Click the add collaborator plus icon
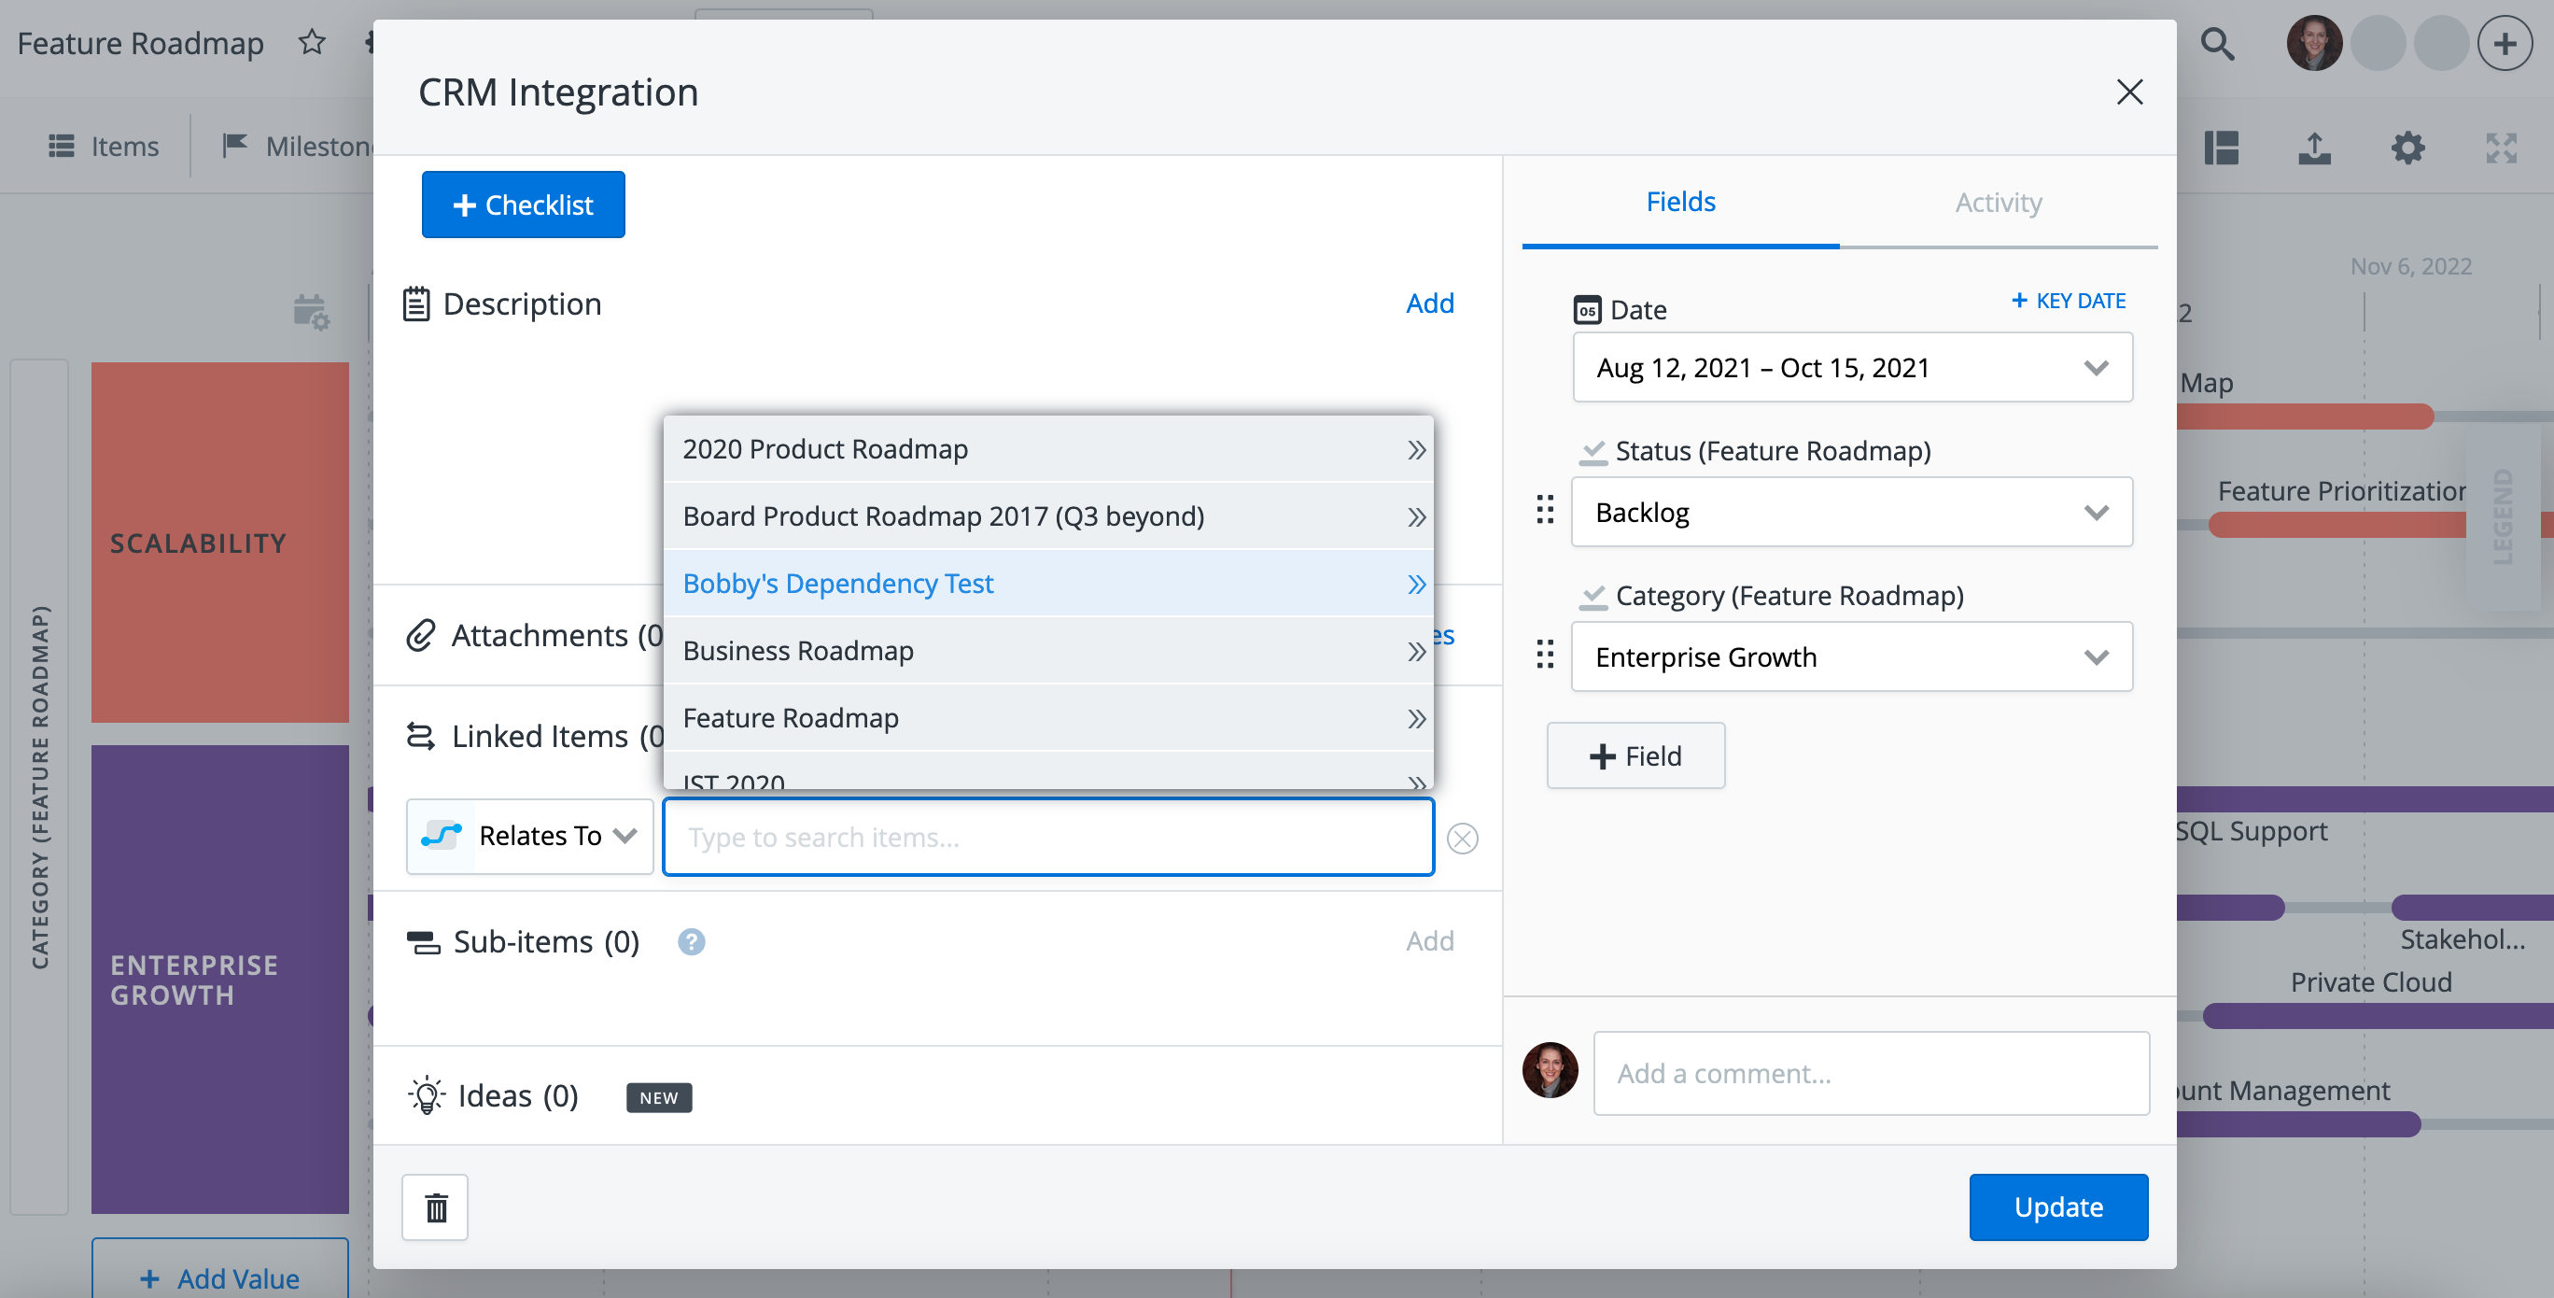This screenshot has height=1298, width=2554. tap(2505, 44)
